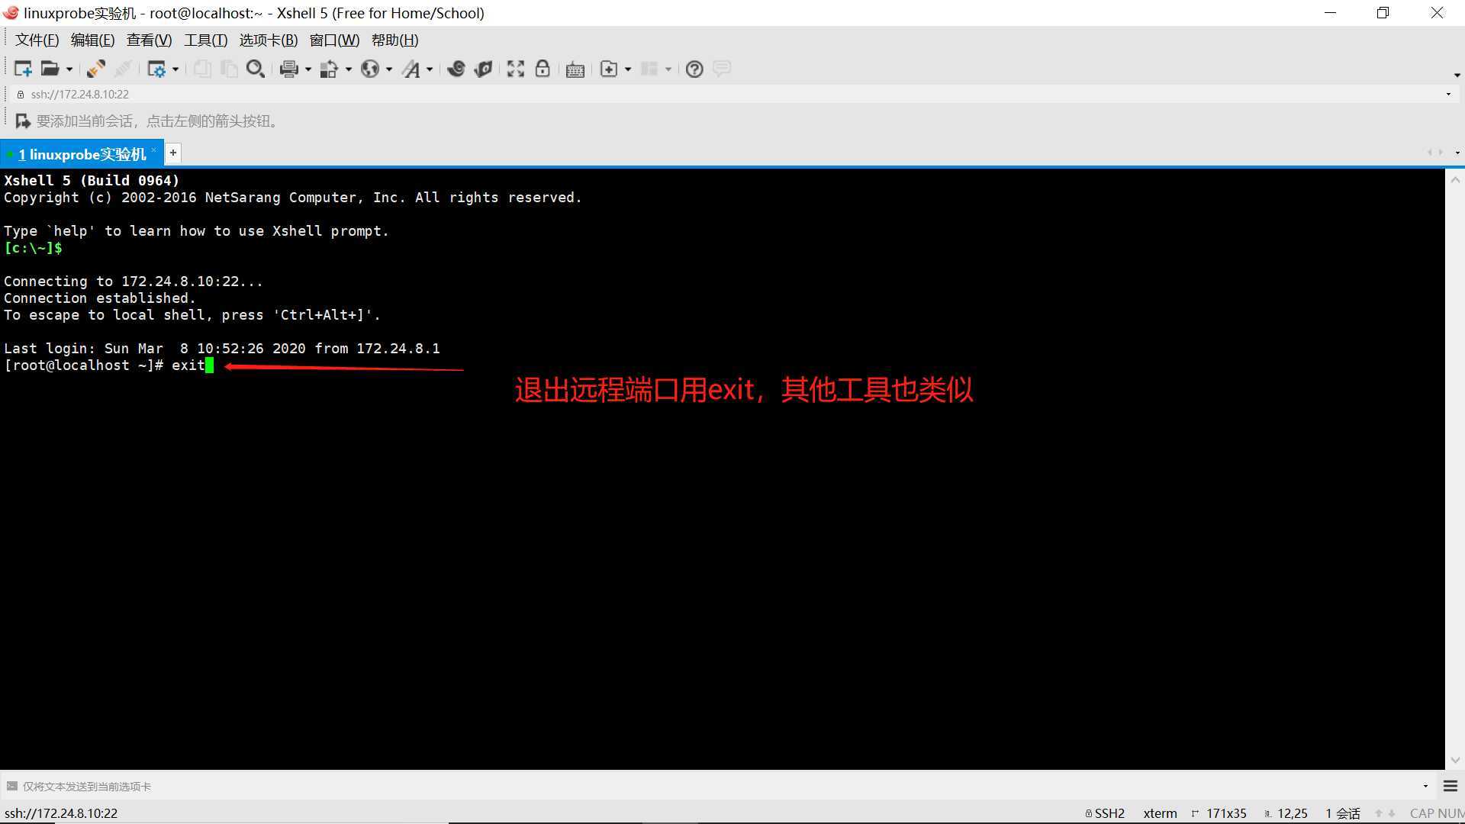
Task: Click the tab arrangement layout icon
Action: (x=649, y=69)
